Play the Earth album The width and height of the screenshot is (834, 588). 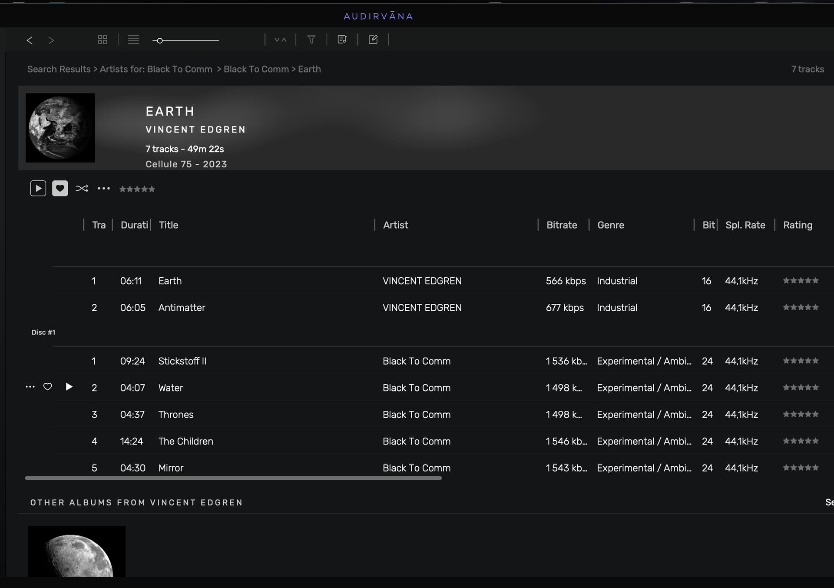(38, 189)
